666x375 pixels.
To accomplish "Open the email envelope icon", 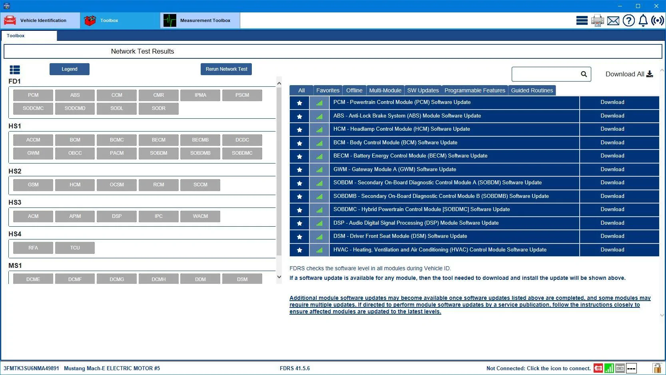I will coord(613,20).
